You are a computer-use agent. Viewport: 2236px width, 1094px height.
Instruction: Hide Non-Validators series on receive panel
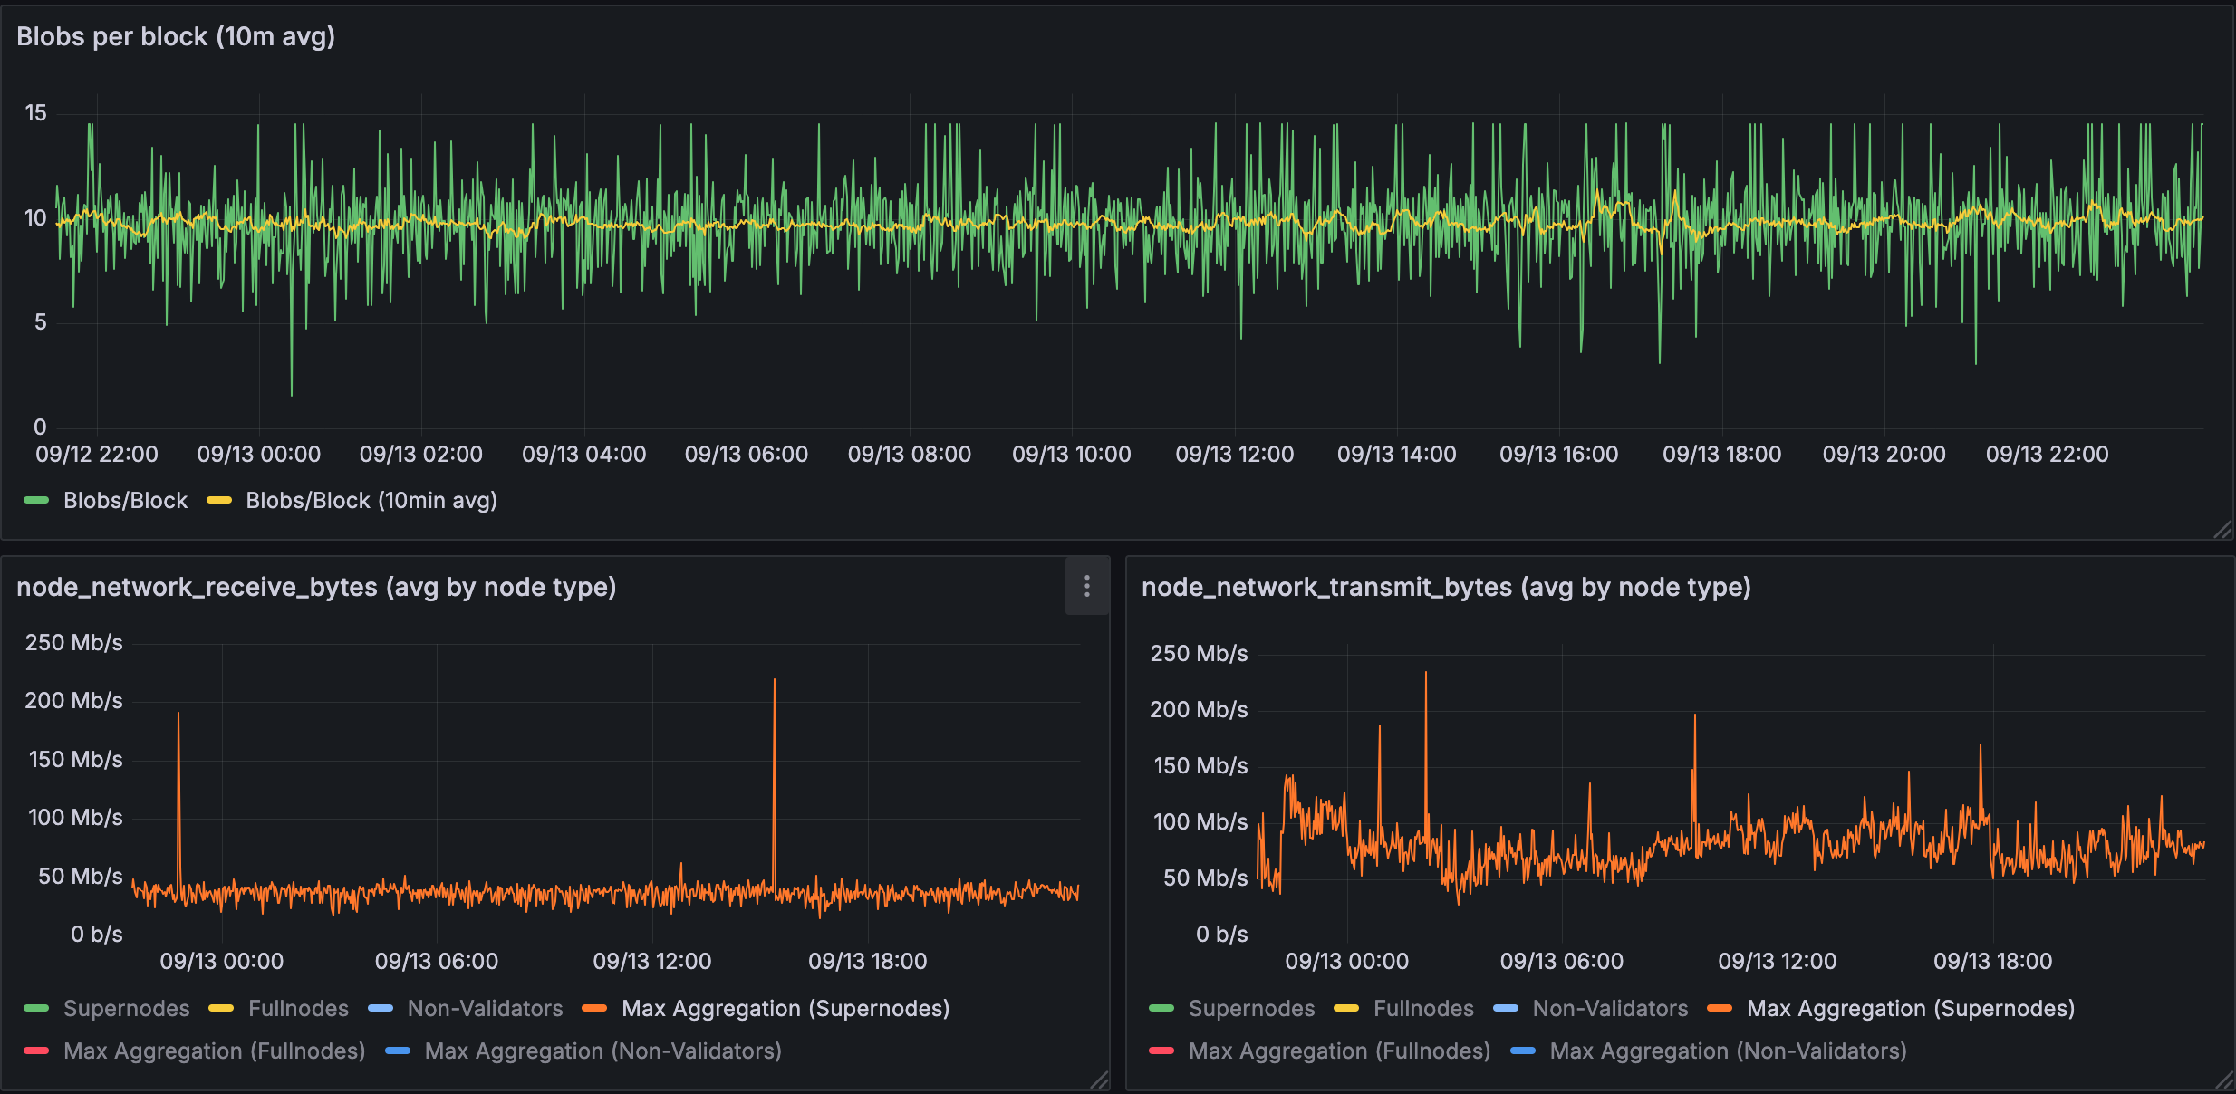pyautogui.click(x=486, y=1008)
